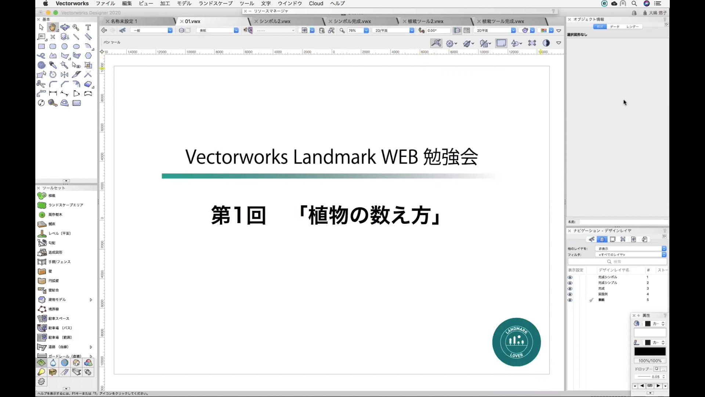Click the layer search field
This screenshot has height=397, width=705.
[x=617, y=262]
